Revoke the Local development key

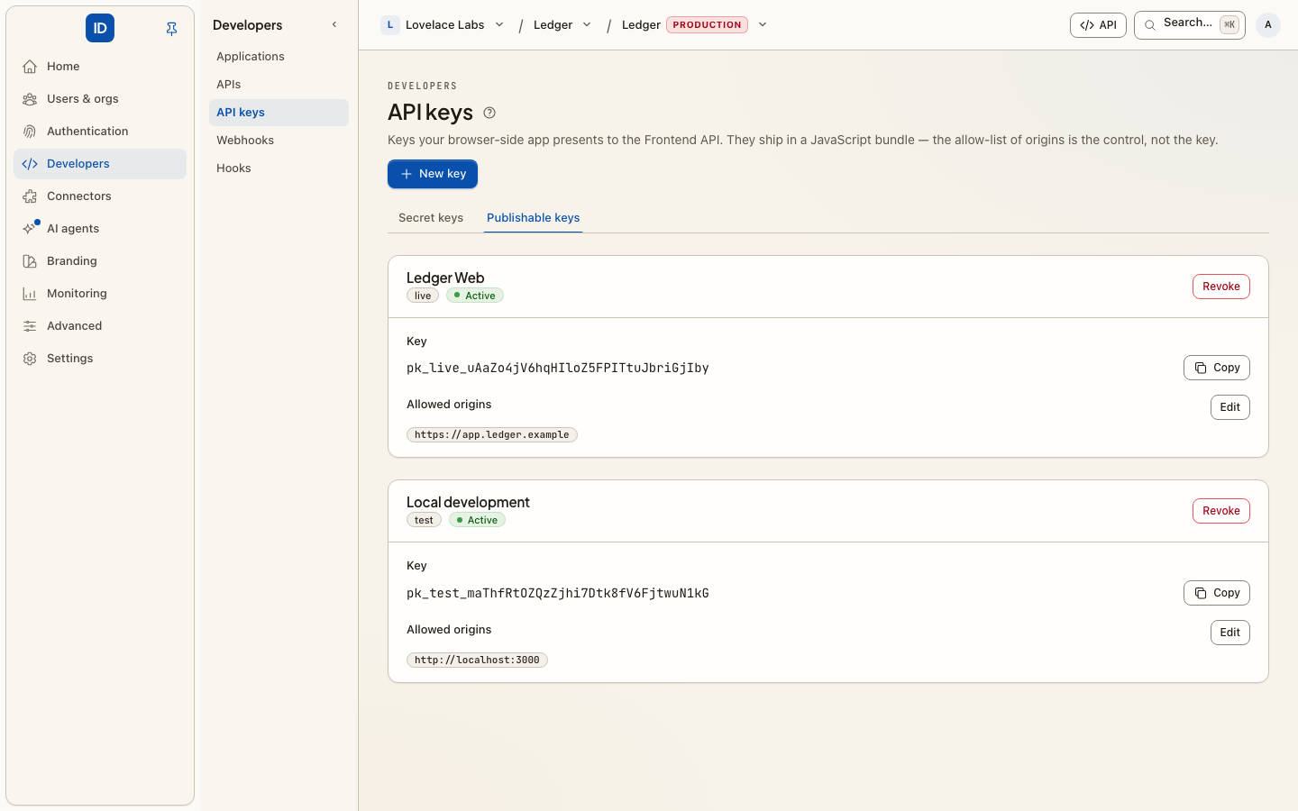tap(1220, 511)
